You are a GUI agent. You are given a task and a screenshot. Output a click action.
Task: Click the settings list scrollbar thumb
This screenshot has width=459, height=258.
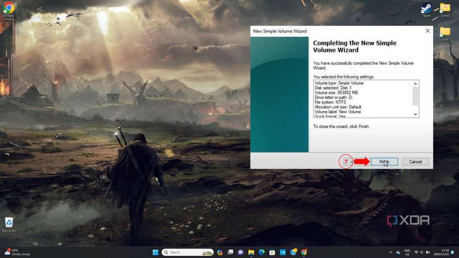[415, 96]
